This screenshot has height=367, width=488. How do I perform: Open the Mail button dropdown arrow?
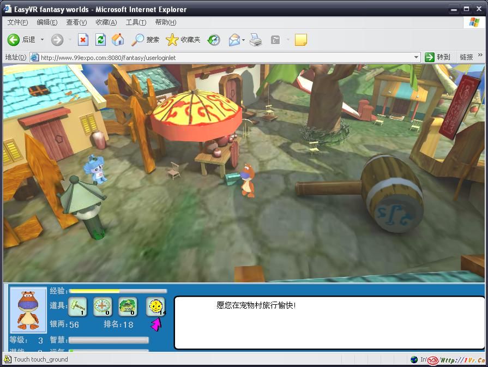[244, 40]
